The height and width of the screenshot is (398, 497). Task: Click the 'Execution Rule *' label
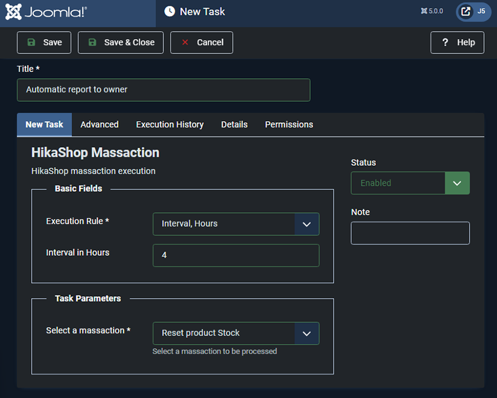point(77,221)
